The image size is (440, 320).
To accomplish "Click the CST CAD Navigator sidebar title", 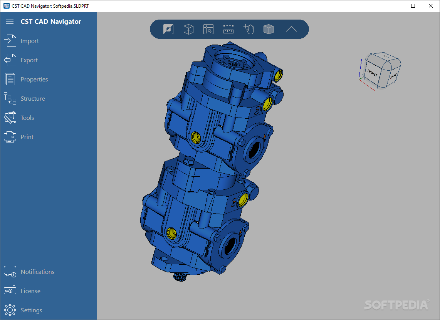I will point(51,22).
